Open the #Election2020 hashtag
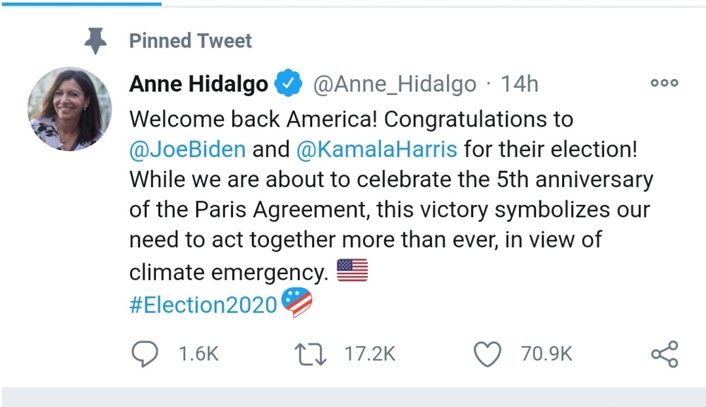706x407 pixels. click(203, 305)
